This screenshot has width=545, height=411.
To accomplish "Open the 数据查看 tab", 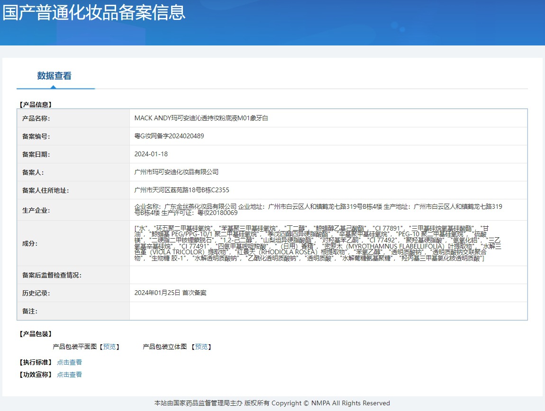I will click(x=54, y=76).
